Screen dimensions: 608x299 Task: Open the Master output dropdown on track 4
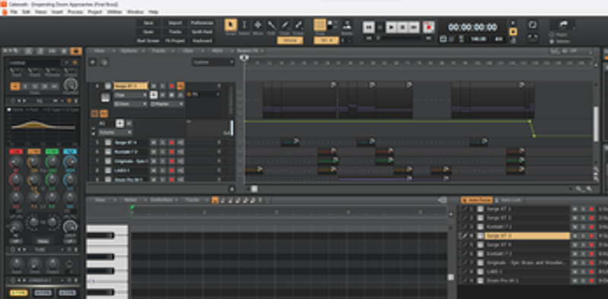coord(167,104)
